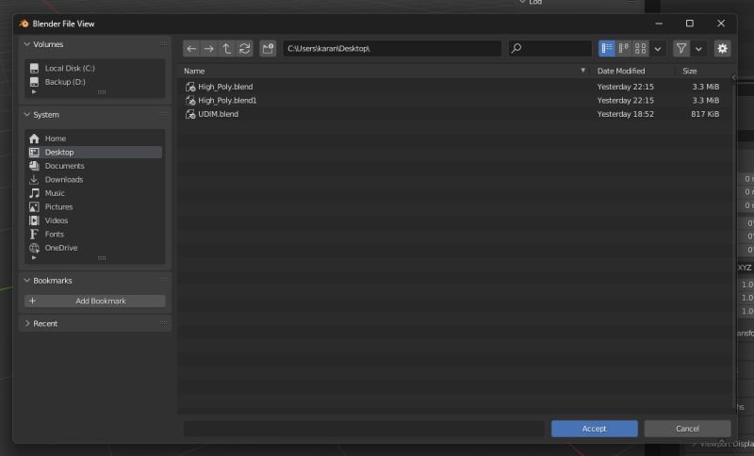Click the file name input field
The image size is (754, 456).
pyautogui.click(x=364, y=429)
